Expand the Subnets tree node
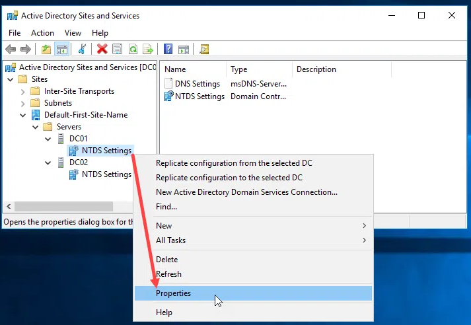The height and width of the screenshot is (325, 471). (x=23, y=104)
